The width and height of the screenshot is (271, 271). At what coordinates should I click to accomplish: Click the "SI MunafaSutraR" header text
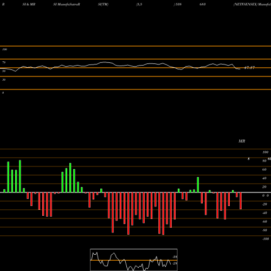[67, 4]
